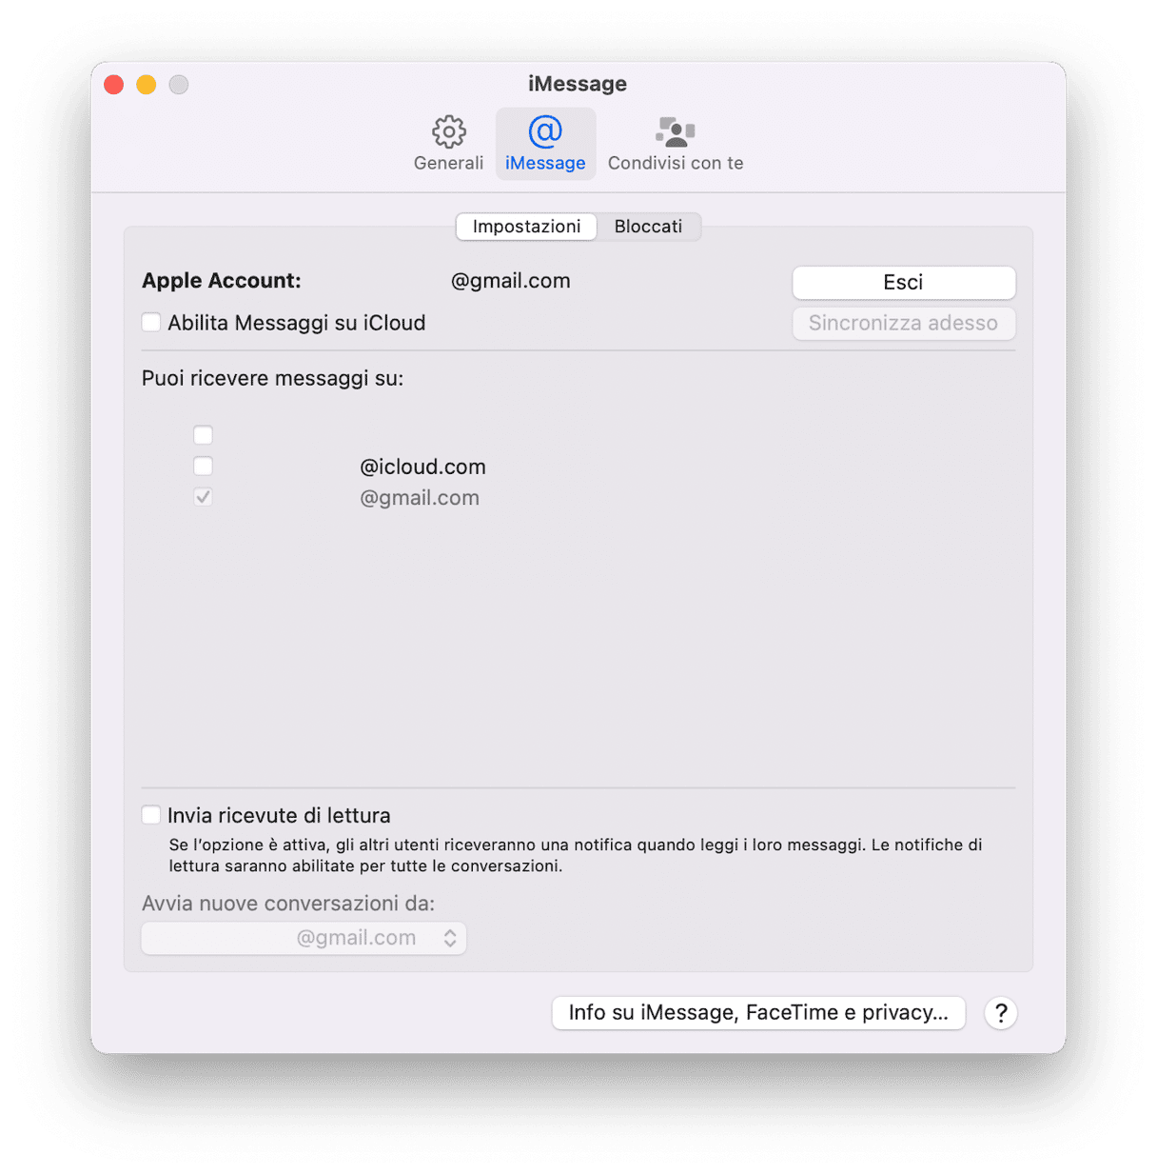
Task: Enable Abilita Messaggi su iCloud checkbox
Action: pyautogui.click(x=151, y=322)
